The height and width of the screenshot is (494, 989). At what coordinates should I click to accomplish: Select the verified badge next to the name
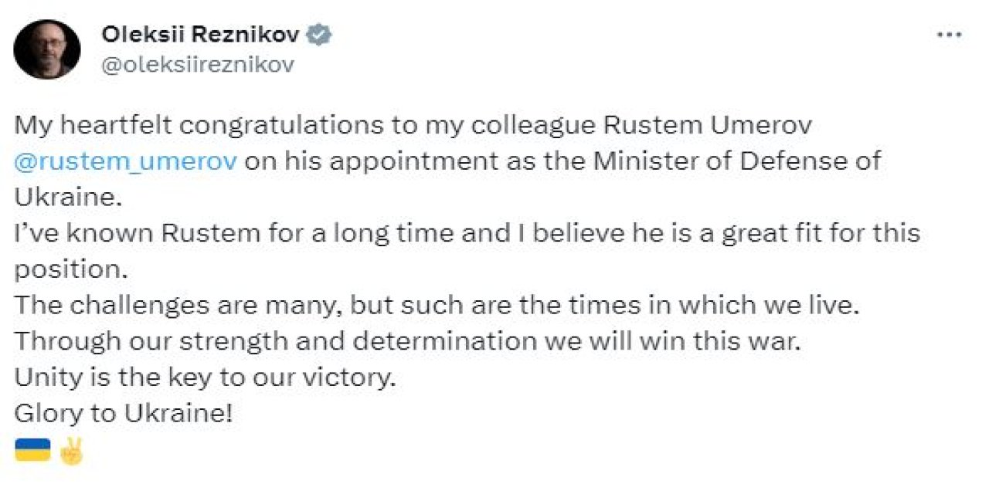click(317, 33)
